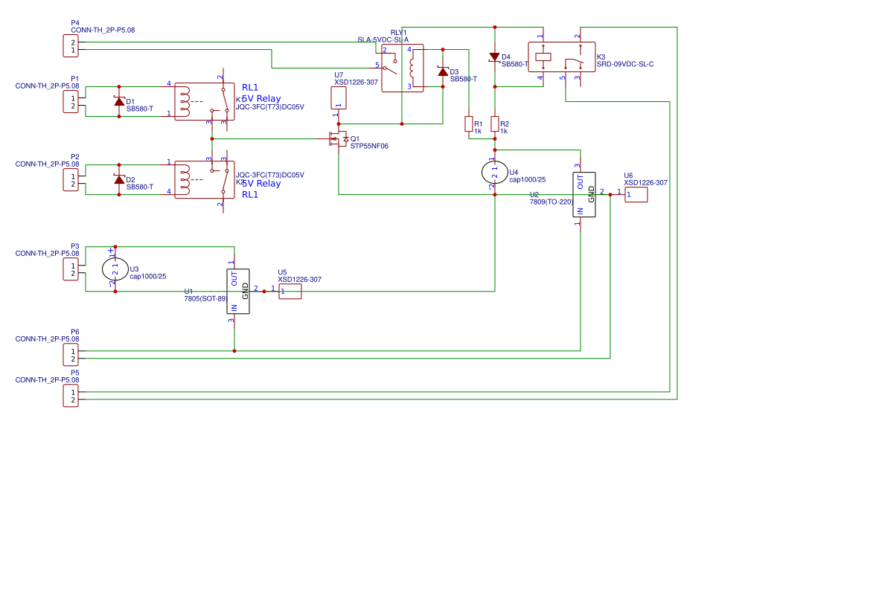The width and height of the screenshot is (870, 616).
Task: Select the lower JQC-3FC relay near D2
Action: [204, 179]
